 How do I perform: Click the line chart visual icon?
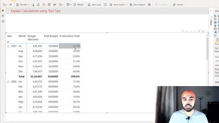click(215, 19)
